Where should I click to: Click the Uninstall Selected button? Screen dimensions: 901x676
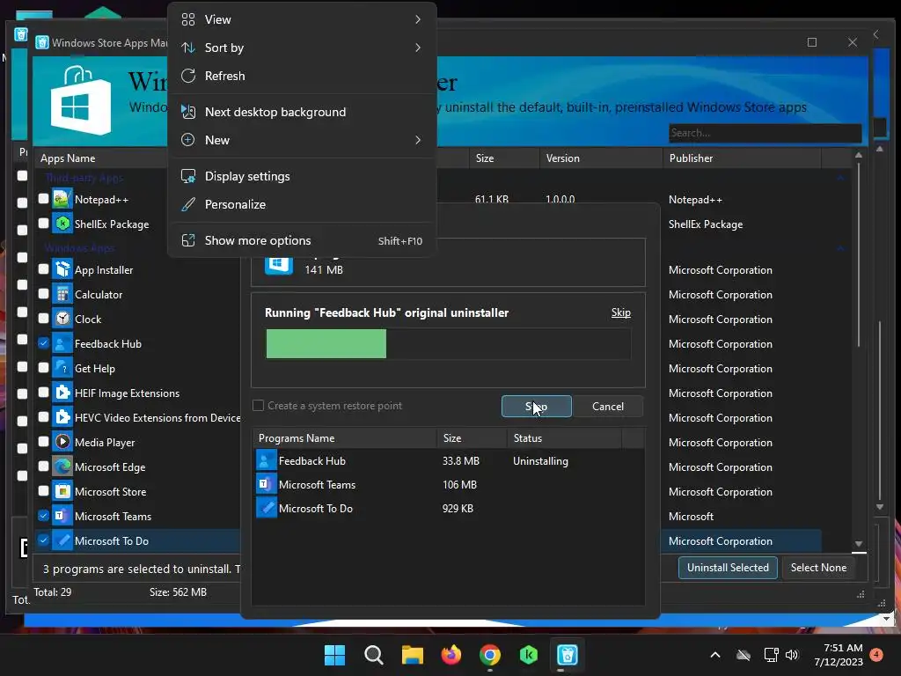[728, 568]
